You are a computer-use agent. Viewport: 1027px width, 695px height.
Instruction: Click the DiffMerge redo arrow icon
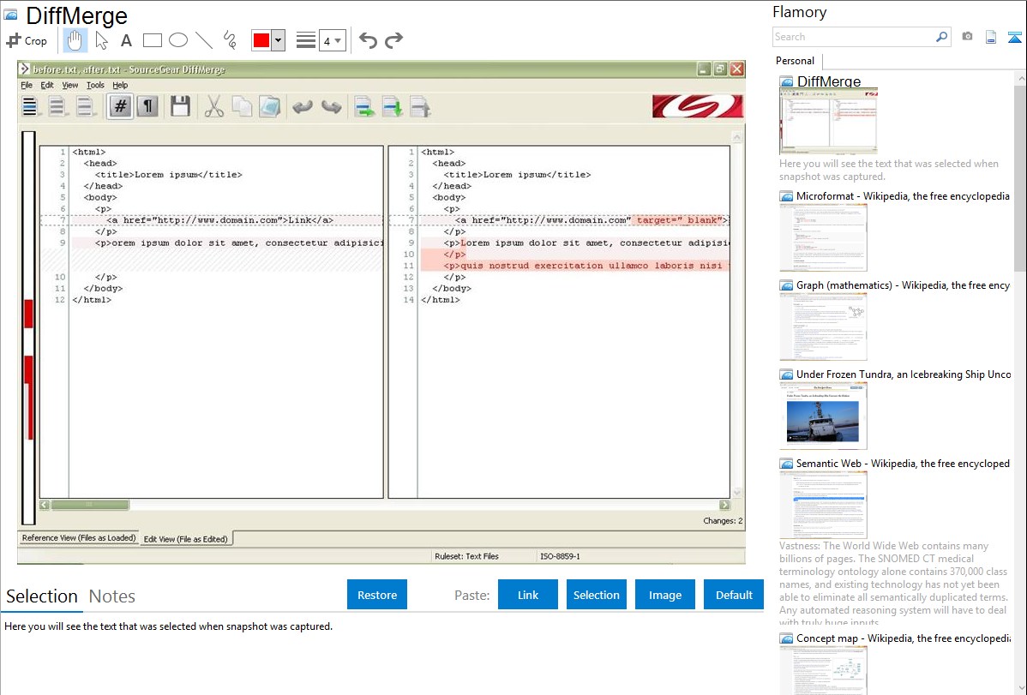pos(331,106)
